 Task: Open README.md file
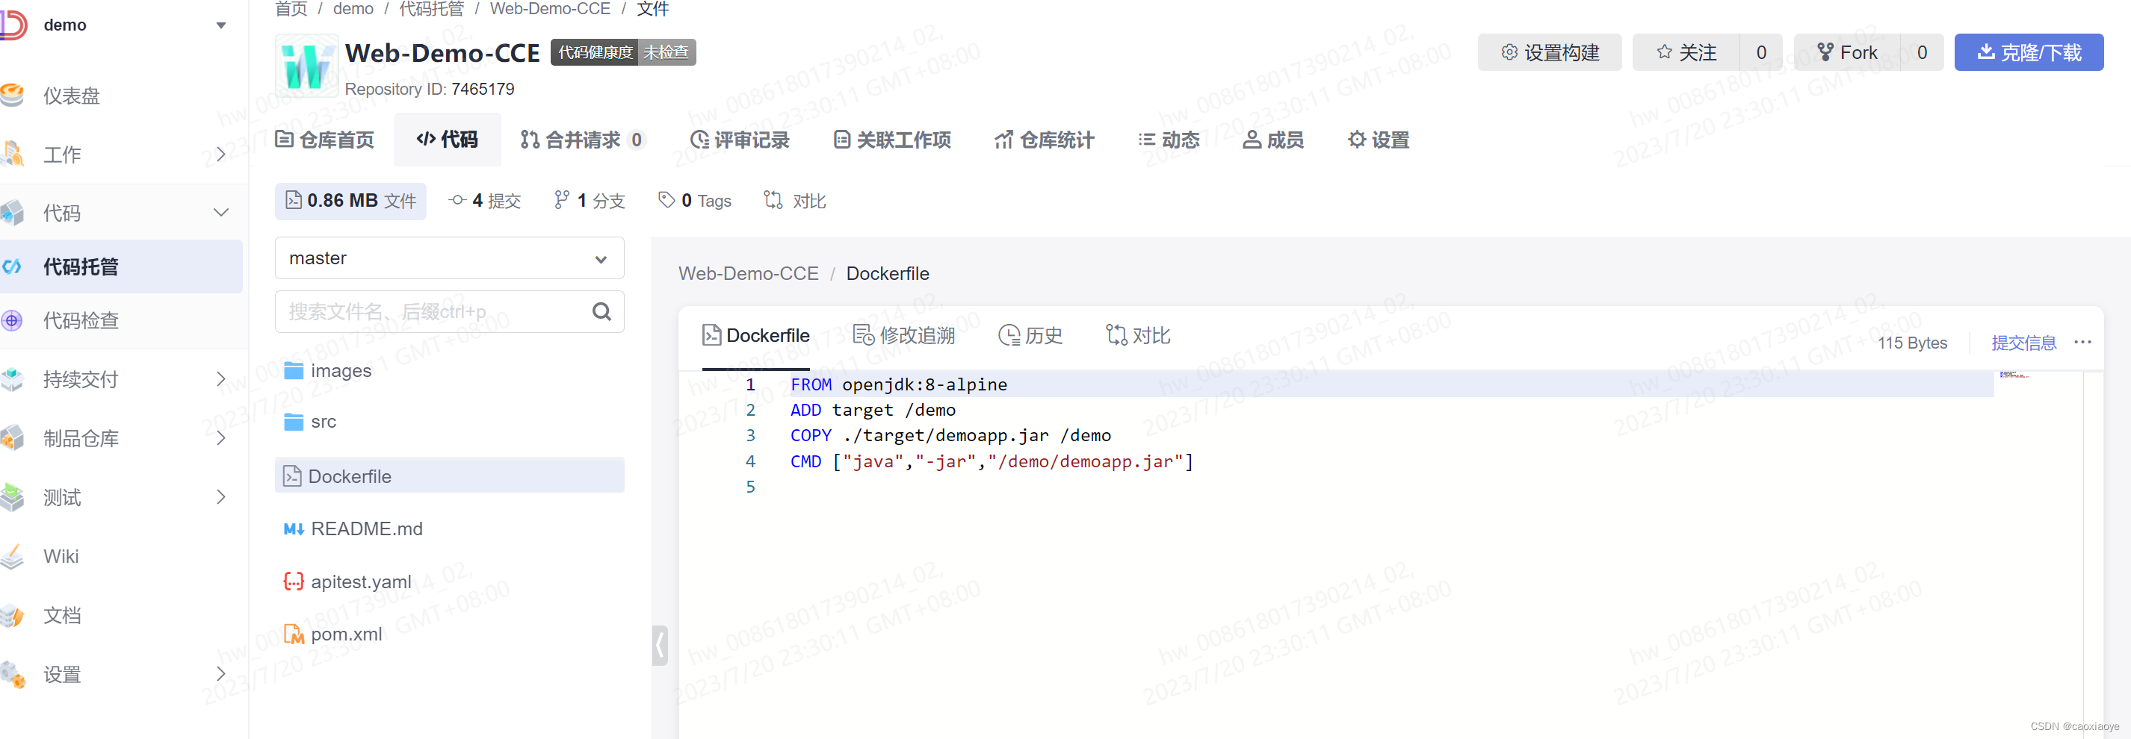click(x=353, y=529)
